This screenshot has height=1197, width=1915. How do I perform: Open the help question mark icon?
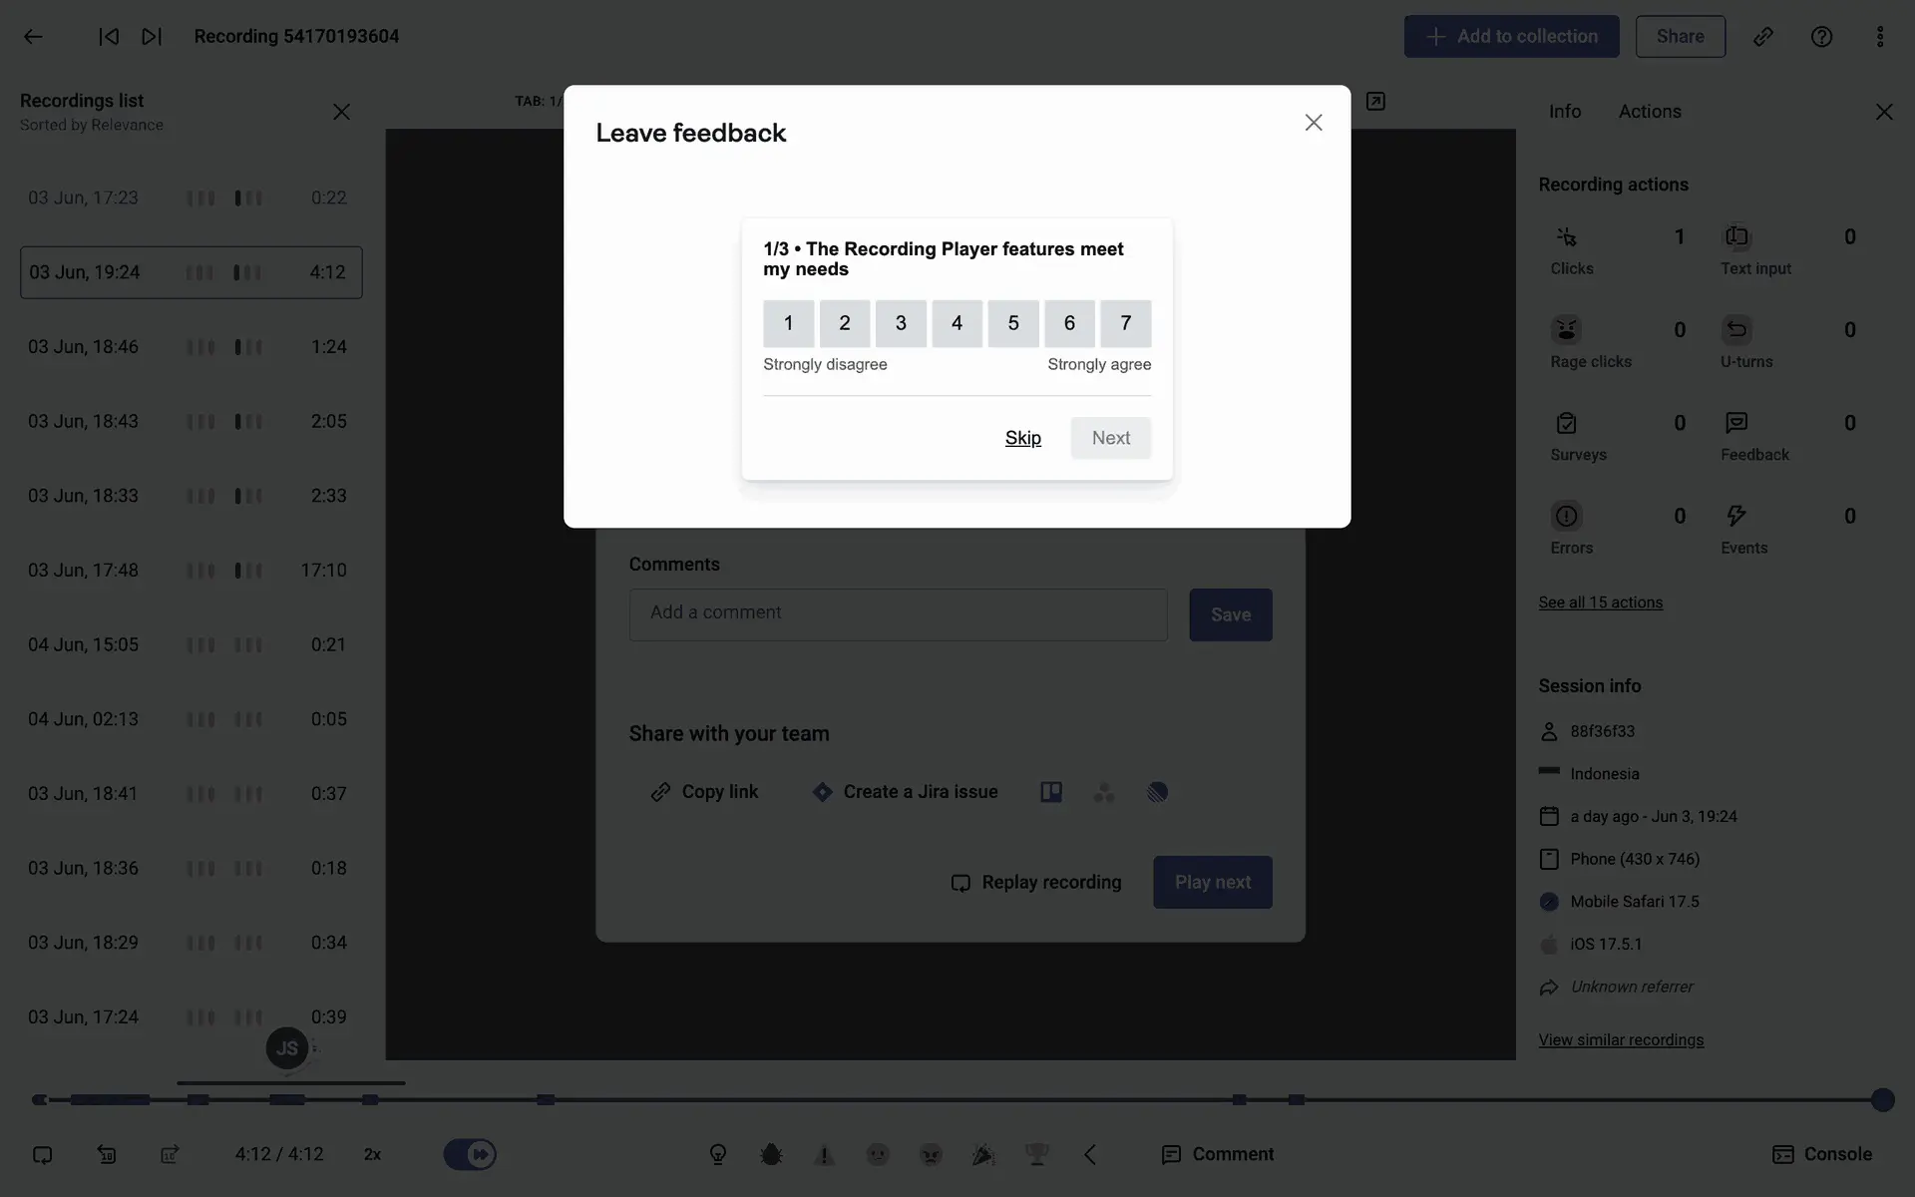(1821, 37)
